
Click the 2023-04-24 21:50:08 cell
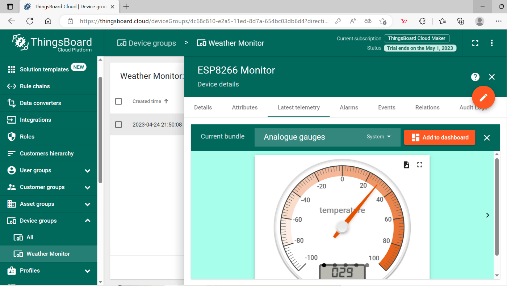157,124
